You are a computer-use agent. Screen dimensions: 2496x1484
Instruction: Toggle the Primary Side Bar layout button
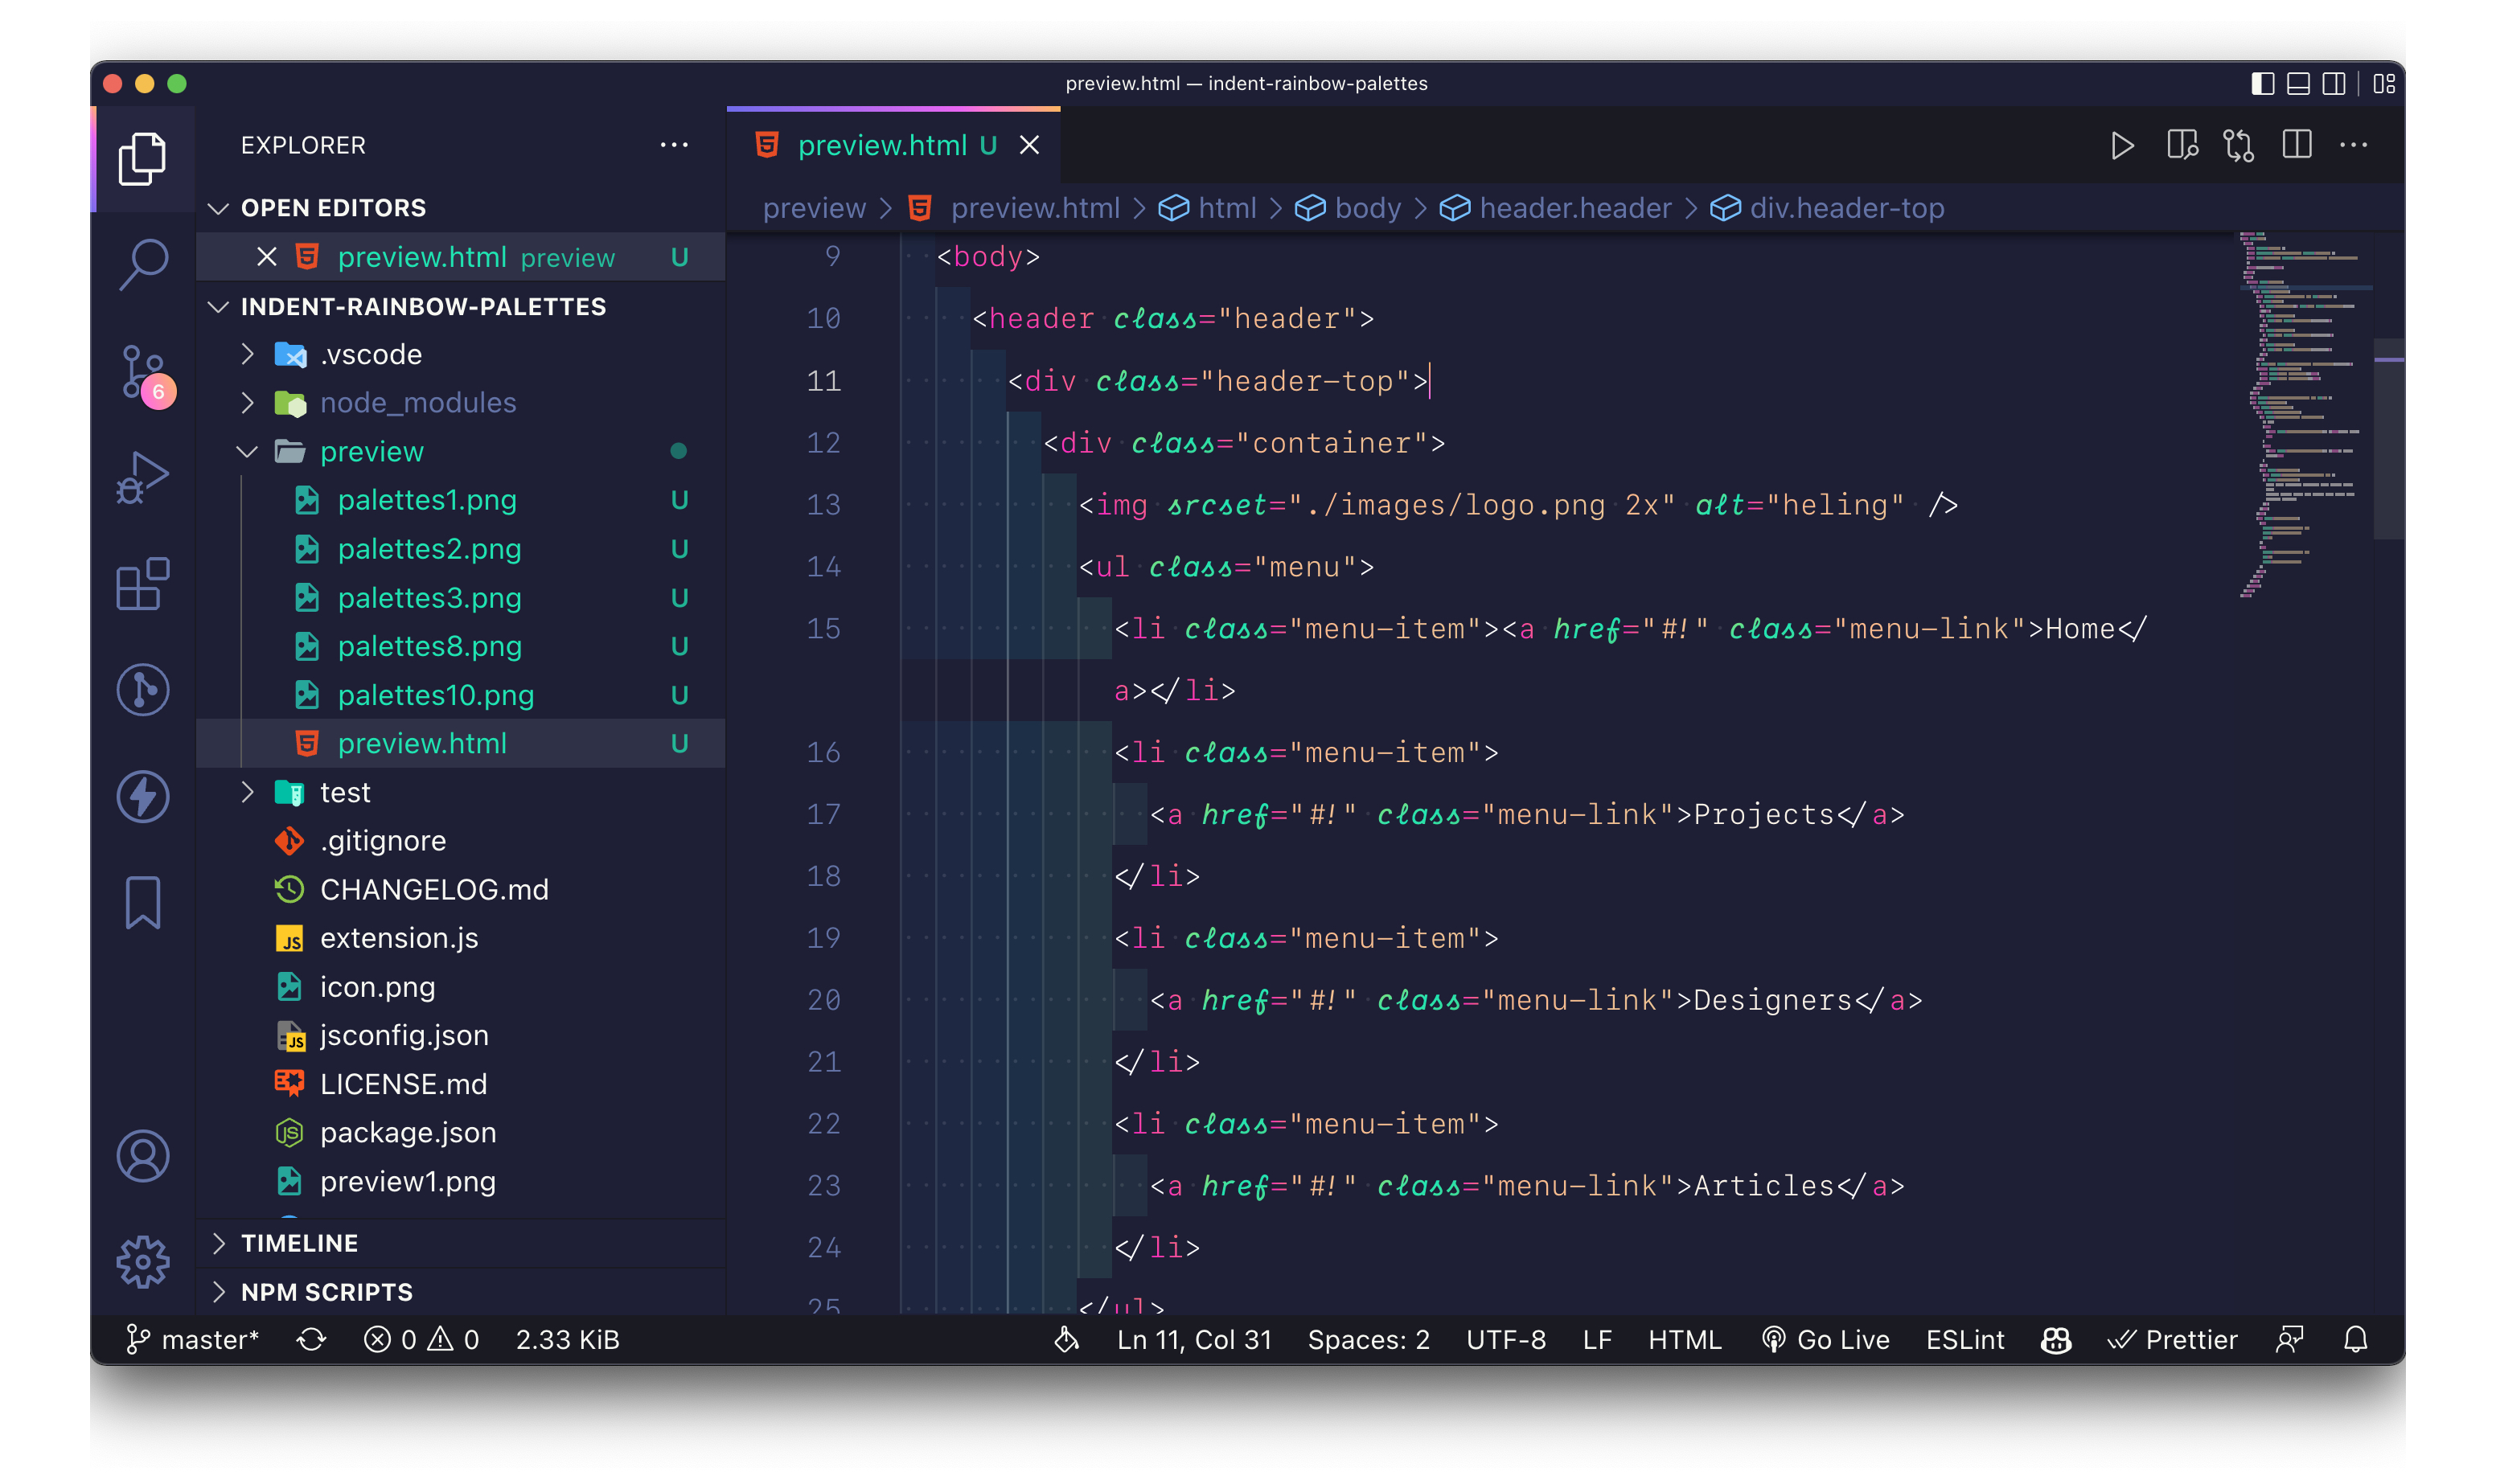pos(2262,84)
